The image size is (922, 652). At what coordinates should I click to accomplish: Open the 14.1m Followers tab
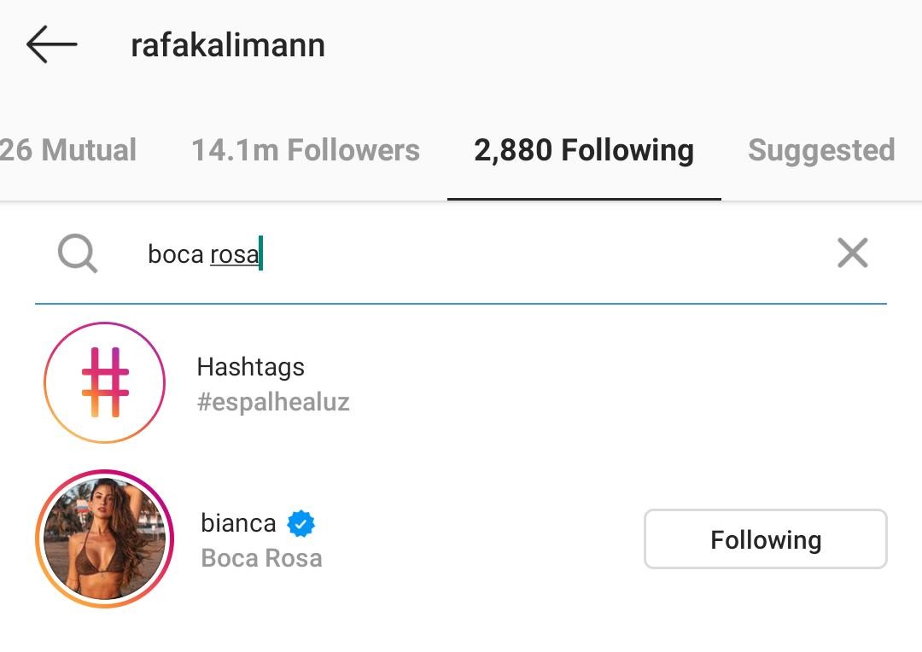305,150
